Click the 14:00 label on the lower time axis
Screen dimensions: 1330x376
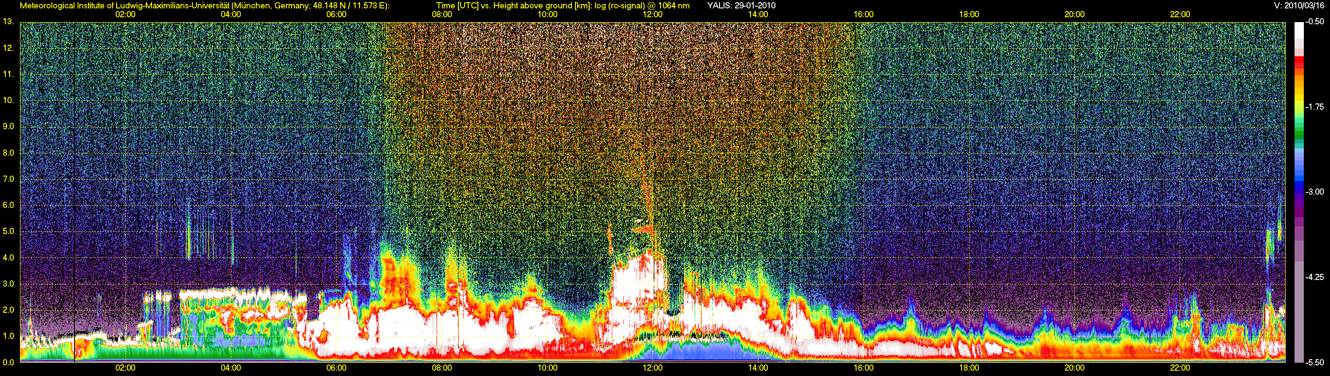[x=758, y=368]
